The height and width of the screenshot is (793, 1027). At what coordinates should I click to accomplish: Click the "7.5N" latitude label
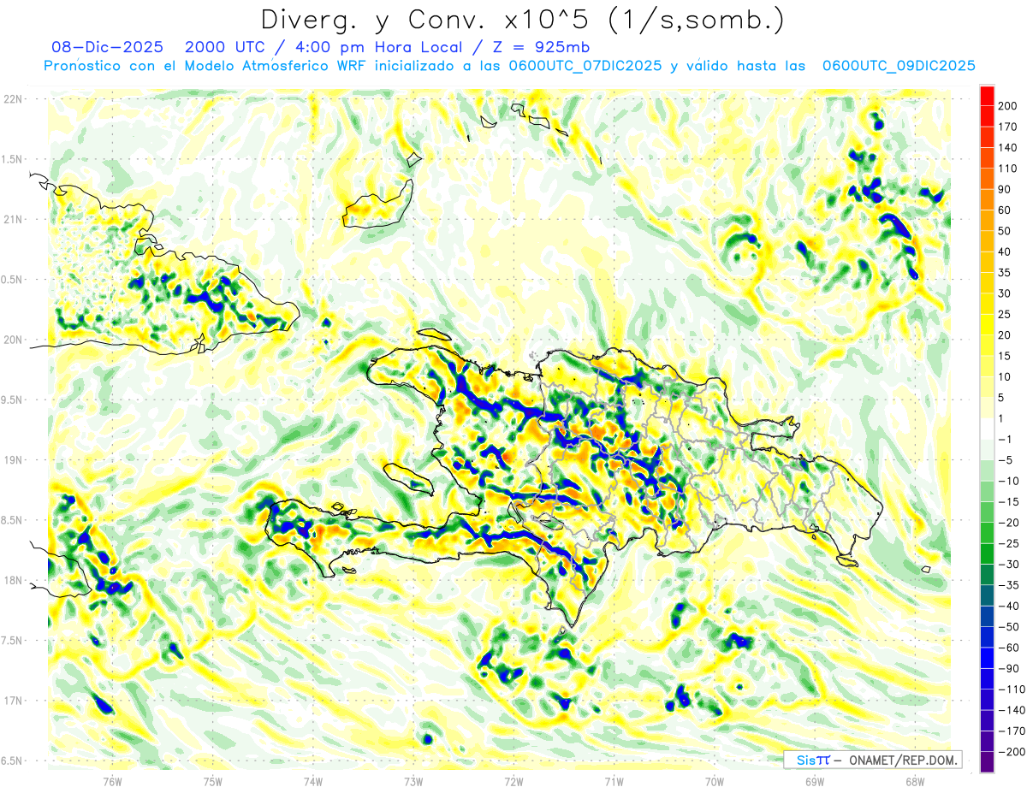pyautogui.click(x=13, y=641)
